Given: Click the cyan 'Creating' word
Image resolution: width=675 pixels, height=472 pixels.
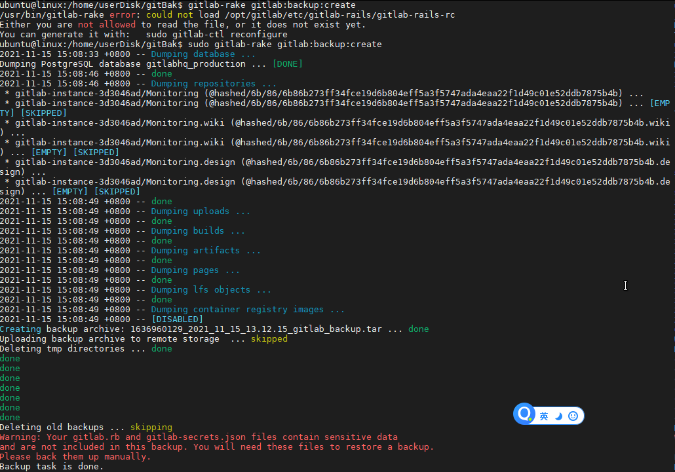Looking at the screenshot, I should [21, 329].
